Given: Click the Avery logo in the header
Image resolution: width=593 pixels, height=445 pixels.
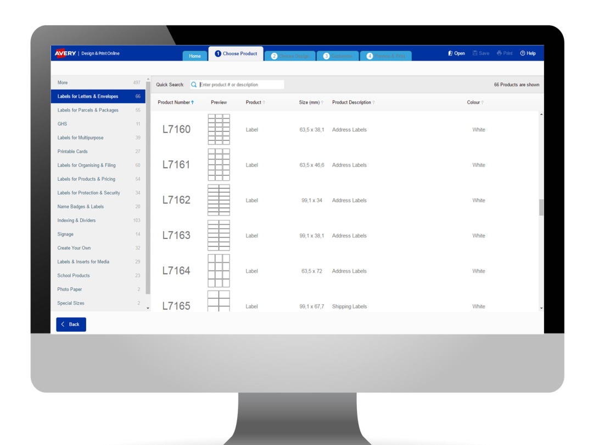Looking at the screenshot, I should coord(65,53).
